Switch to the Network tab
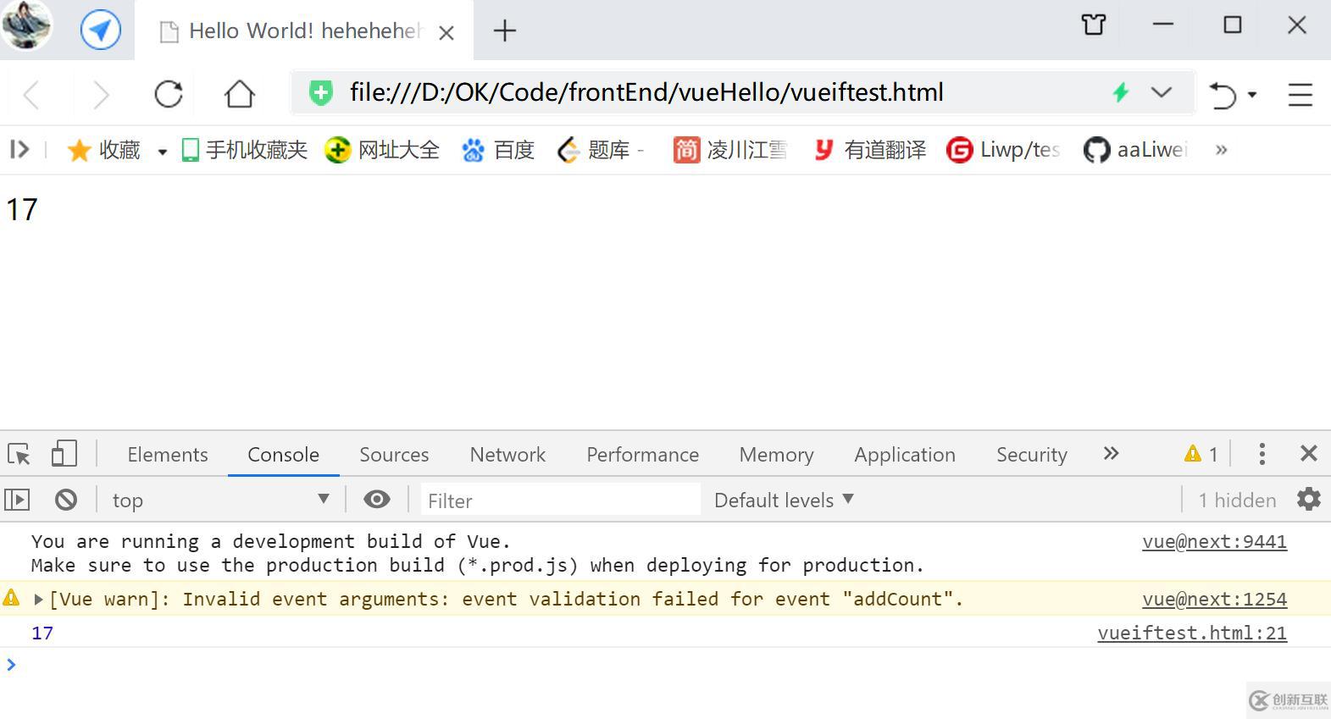The height and width of the screenshot is (719, 1331). pos(507,455)
